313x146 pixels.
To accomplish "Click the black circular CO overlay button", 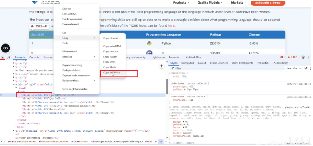I will [x=5, y=48].
